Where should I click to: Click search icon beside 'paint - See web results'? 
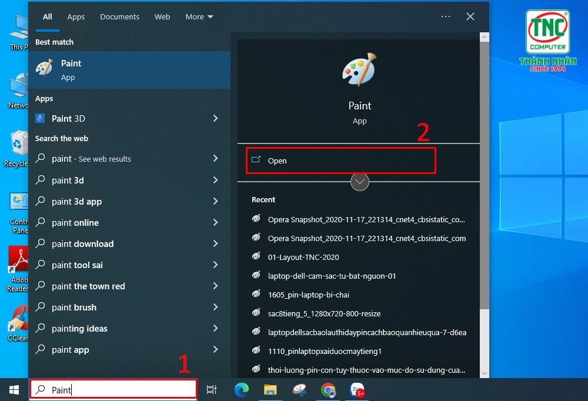(40, 158)
